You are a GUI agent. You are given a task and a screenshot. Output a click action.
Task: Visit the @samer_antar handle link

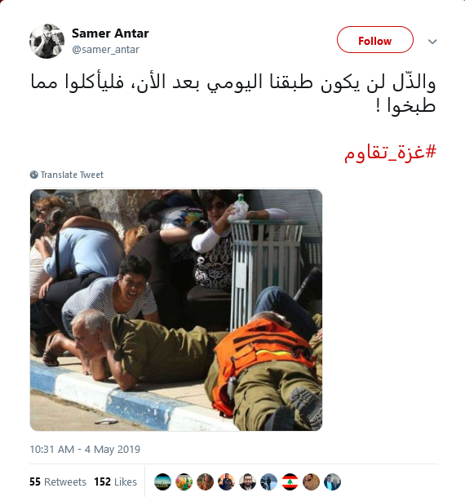(x=105, y=50)
